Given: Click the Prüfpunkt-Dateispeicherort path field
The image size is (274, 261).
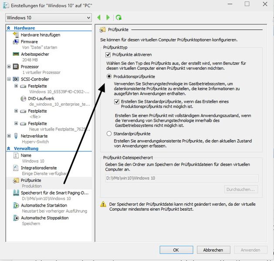Looking at the screenshot, I should 182,178.
